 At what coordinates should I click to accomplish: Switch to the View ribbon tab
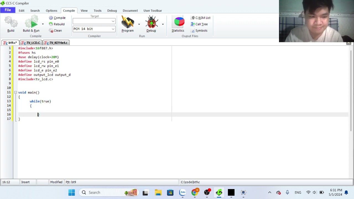coord(84,11)
